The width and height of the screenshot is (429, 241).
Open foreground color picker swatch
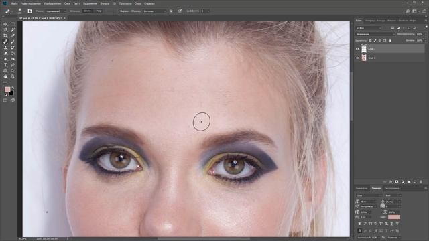pyautogui.click(x=7, y=89)
